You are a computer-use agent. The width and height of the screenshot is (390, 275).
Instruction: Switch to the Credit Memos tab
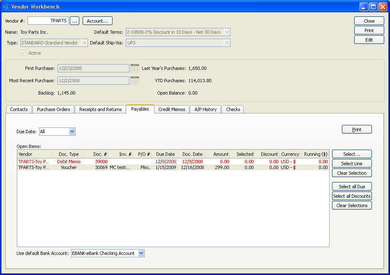point(172,109)
